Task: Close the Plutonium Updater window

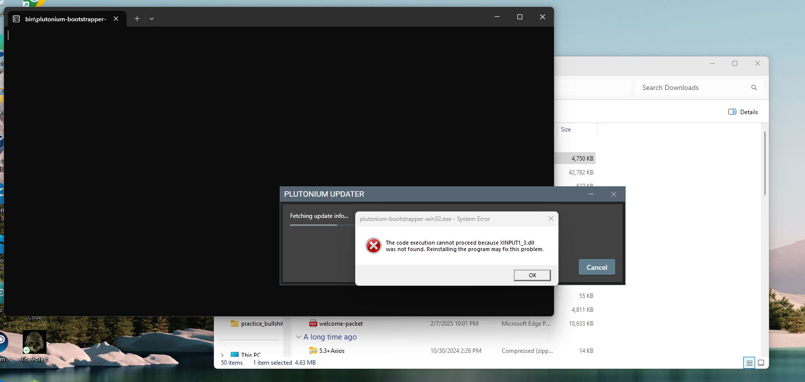Action: click(x=614, y=194)
